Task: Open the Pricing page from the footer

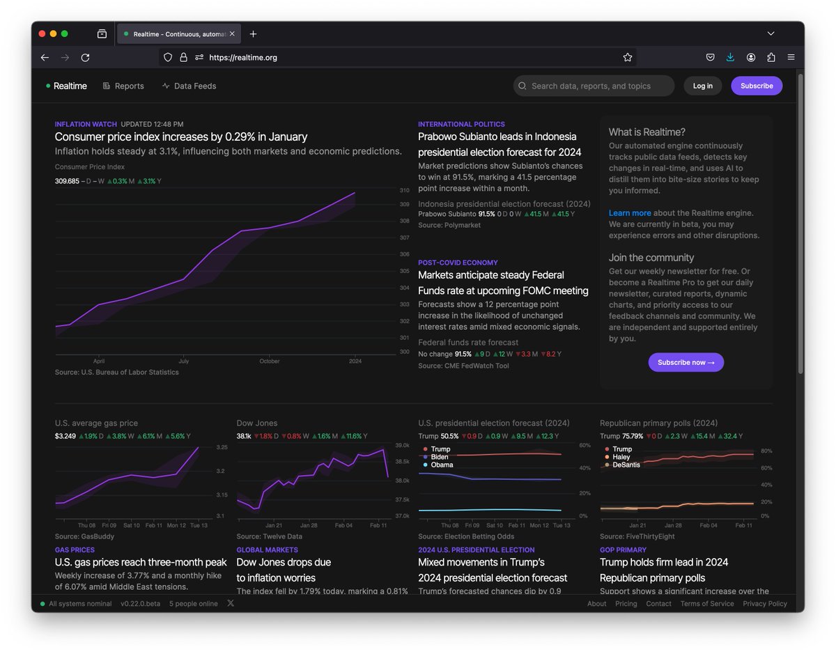Action: coord(626,604)
